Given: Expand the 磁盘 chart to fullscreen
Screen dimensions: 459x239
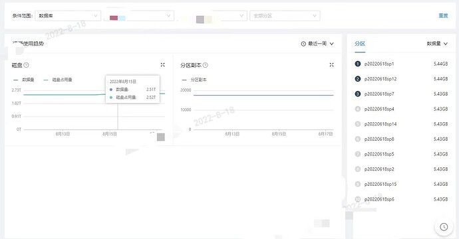Looking at the screenshot, I should (163, 65).
